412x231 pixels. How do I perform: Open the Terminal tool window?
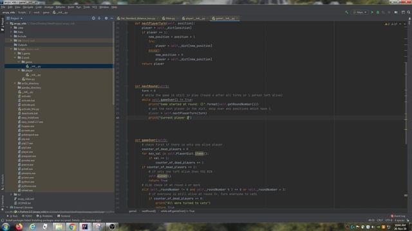click(x=64, y=216)
